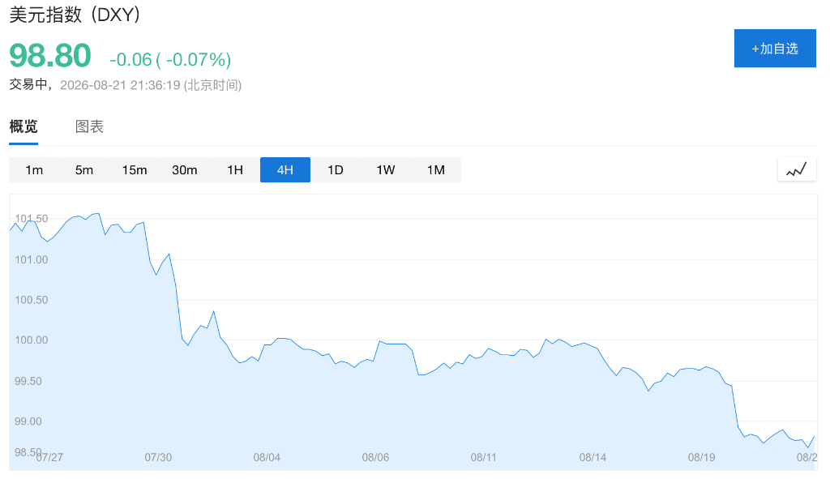Viewport: 830px width, 479px height.
Task: Click the 98.80 current price
Action: coord(50,56)
